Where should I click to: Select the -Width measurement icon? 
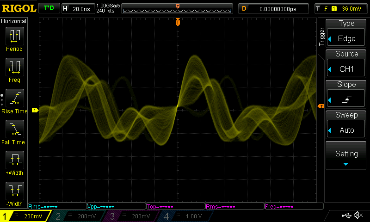(15, 191)
